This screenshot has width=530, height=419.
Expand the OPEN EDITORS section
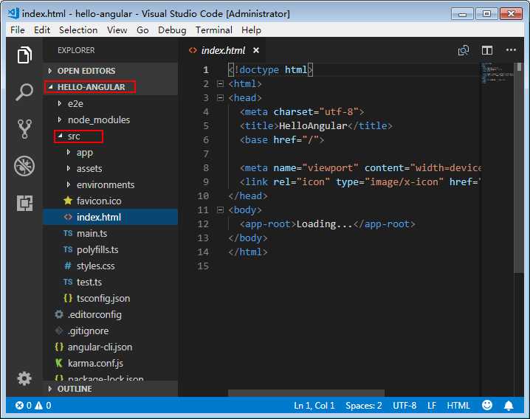coord(50,71)
